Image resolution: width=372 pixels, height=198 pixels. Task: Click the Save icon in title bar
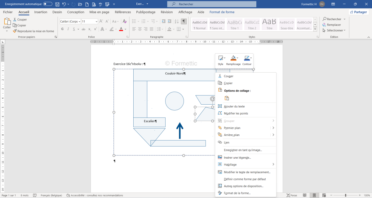(x=57, y=4)
